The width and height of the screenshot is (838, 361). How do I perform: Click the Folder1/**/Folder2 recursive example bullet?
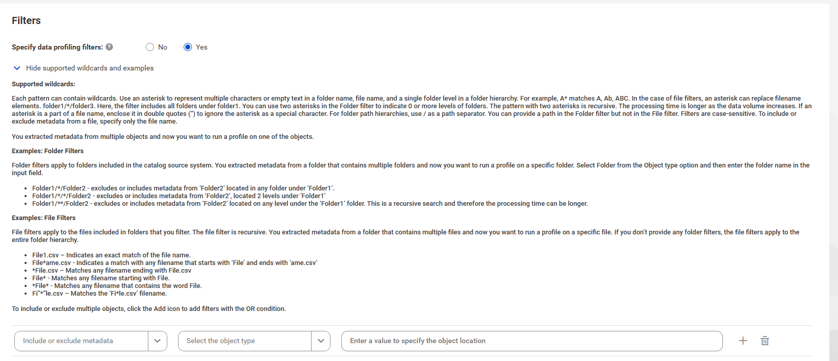(310, 203)
